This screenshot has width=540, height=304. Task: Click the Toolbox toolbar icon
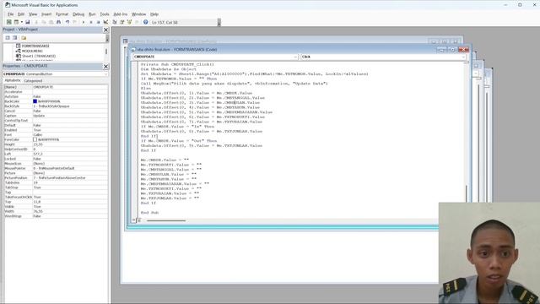tap(137, 22)
